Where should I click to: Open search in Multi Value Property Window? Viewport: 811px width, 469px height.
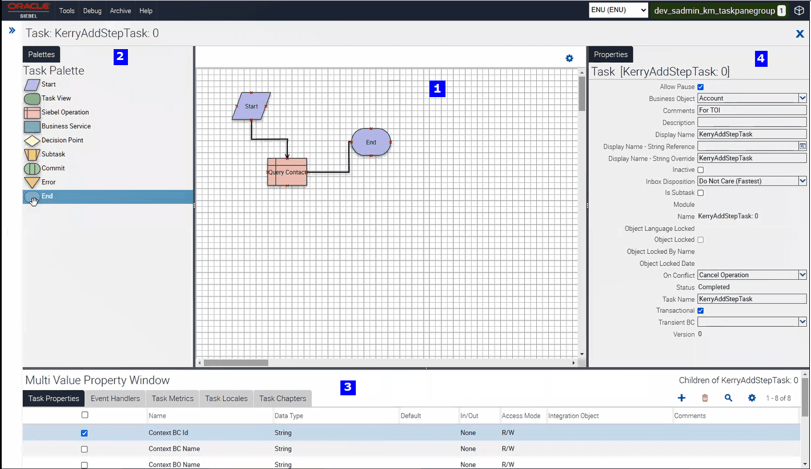[x=728, y=398]
